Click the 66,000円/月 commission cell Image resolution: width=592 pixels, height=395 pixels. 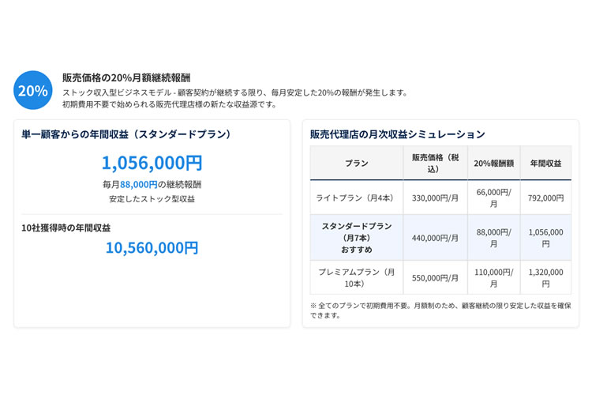pos(493,197)
